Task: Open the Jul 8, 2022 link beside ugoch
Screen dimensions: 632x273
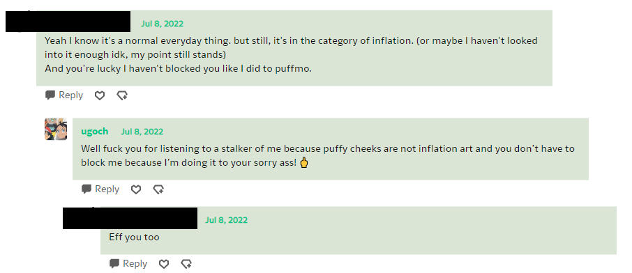Action: [x=142, y=131]
